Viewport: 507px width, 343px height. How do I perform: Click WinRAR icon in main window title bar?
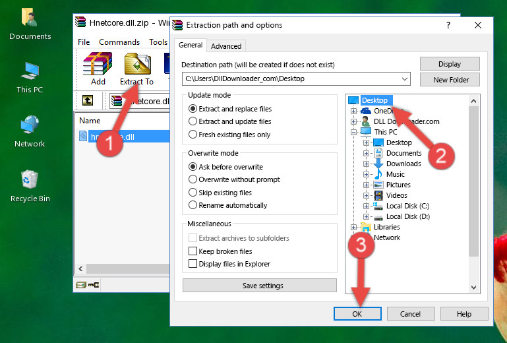80,22
